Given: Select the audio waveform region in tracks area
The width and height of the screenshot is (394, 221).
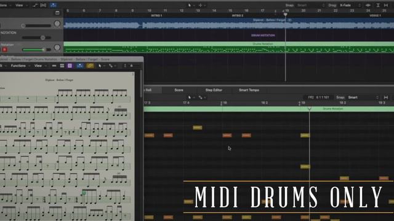Looking at the screenshot, I should coord(228,23).
